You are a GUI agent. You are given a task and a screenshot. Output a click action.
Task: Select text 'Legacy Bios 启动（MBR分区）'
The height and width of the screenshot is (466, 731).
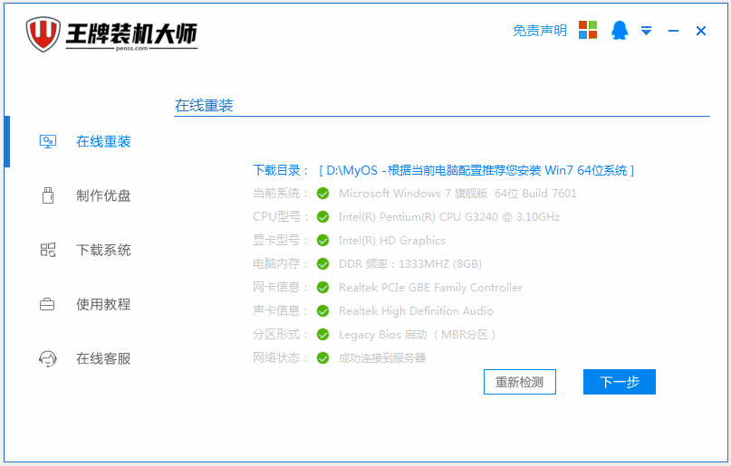(418, 334)
